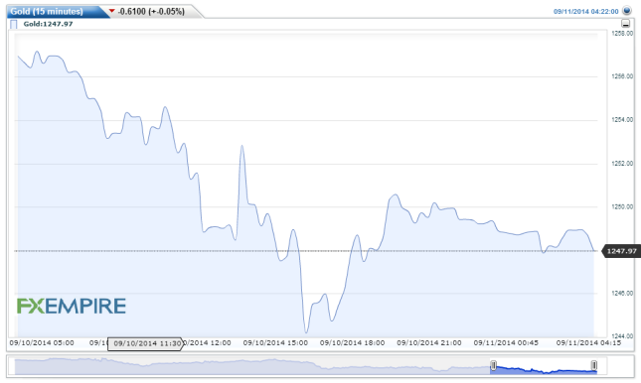The height and width of the screenshot is (383, 641).
Task: Click the 09/11/2014 00:45 axis label
Action: click(x=506, y=343)
